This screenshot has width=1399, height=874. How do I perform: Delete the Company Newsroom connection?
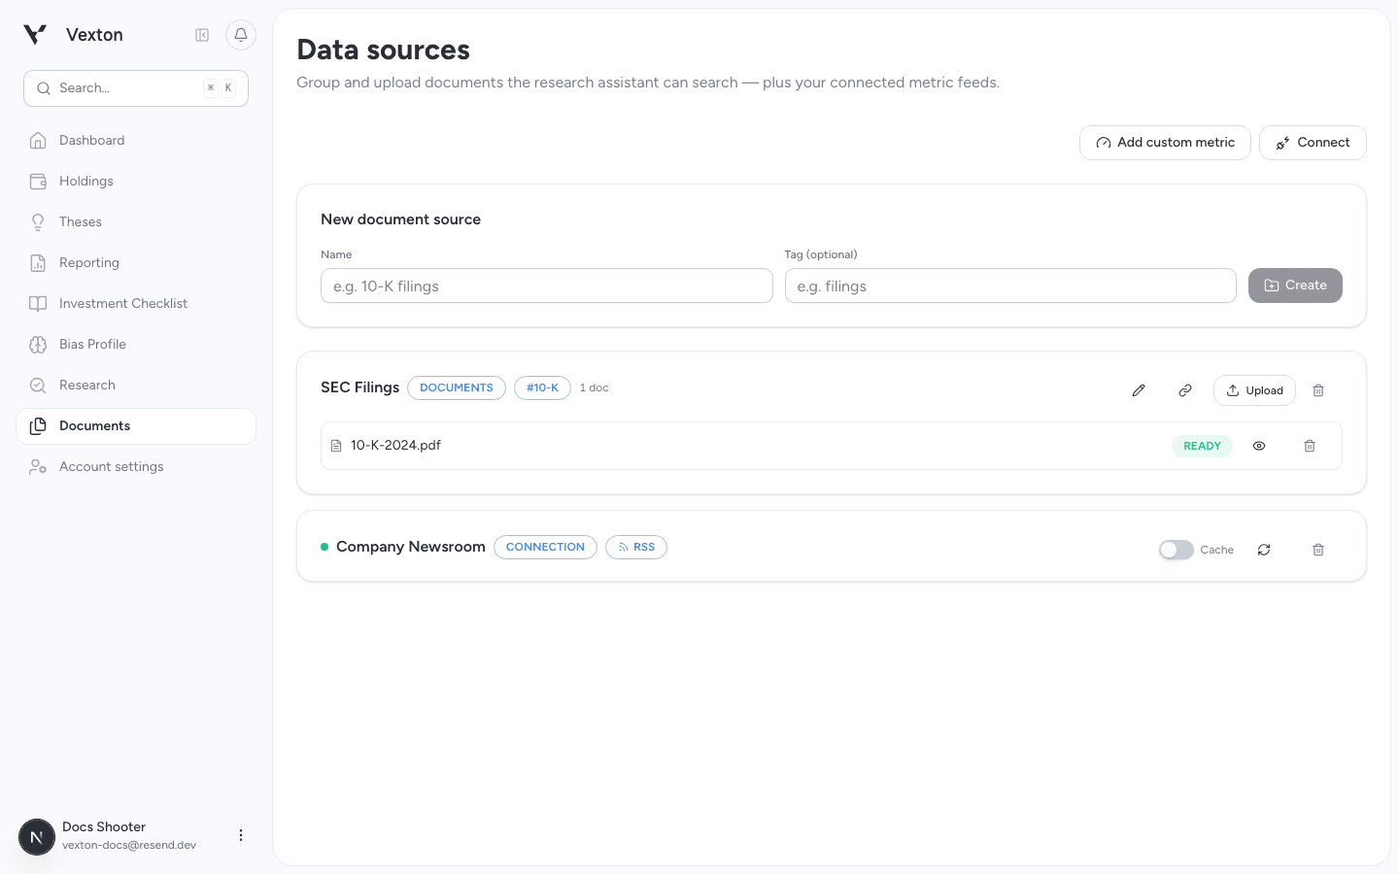pos(1318,550)
